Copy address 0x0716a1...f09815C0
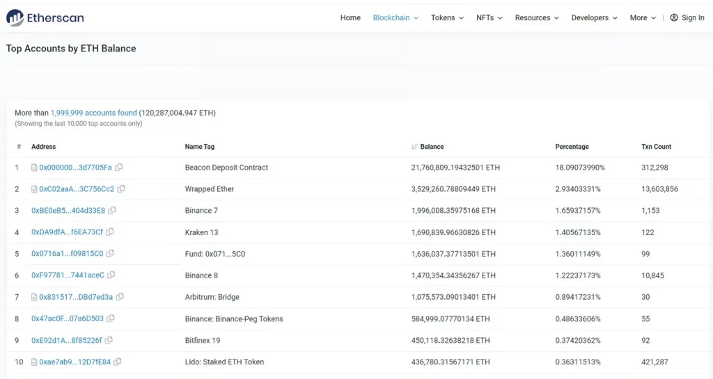Image resolution: width=713 pixels, height=379 pixels. [110, 254]
